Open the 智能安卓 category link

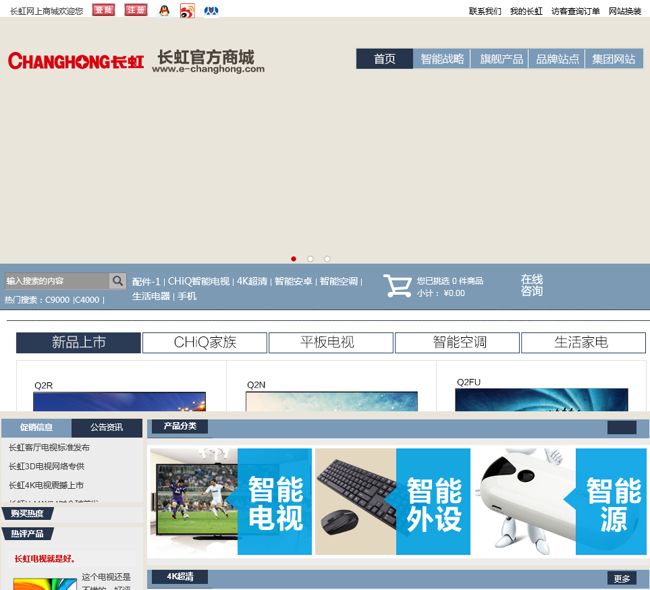(x=293, y=282)
